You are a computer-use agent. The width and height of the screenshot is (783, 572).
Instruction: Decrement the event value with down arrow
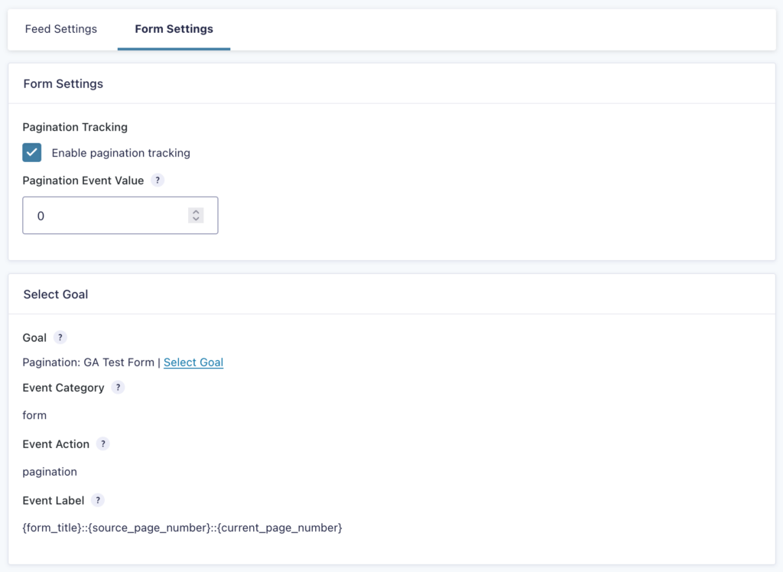(x=196, y=219)
